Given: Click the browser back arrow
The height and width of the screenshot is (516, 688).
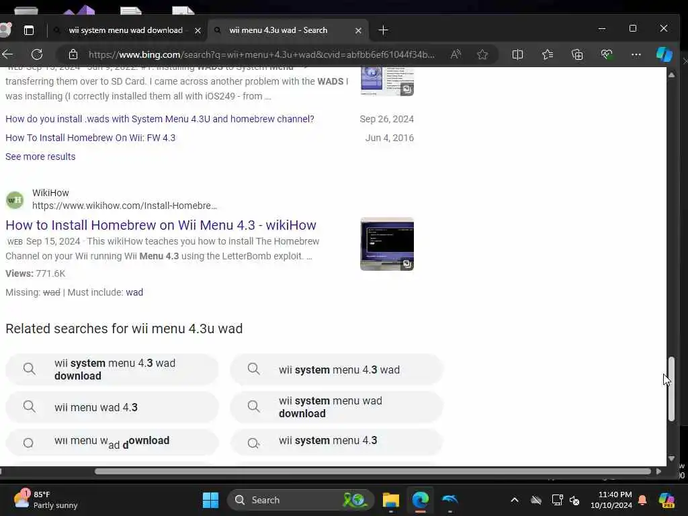Looking at the screenshot, I should pyautogui.click(x=8, y=54).
